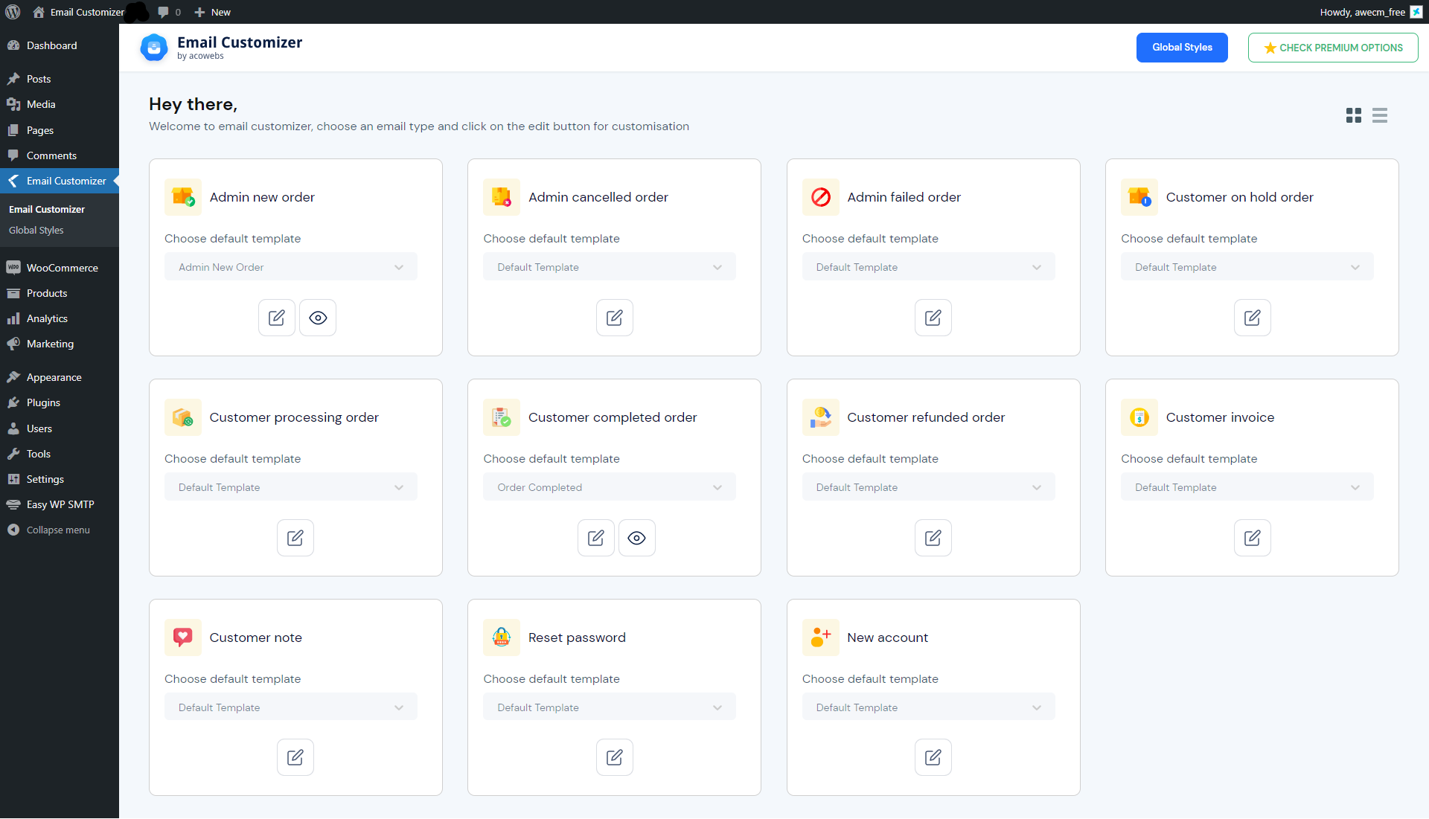Open Customer note template dropdown
Image resolution: width=1429 pixels, height=819 pixels.
click(291, 707)
